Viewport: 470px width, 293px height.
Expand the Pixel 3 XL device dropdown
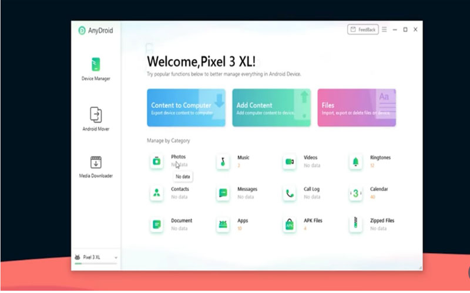(x=116, y=257)
